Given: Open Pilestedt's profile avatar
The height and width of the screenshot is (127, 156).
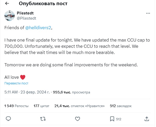Looking at the screenshot, I should 9,15.
